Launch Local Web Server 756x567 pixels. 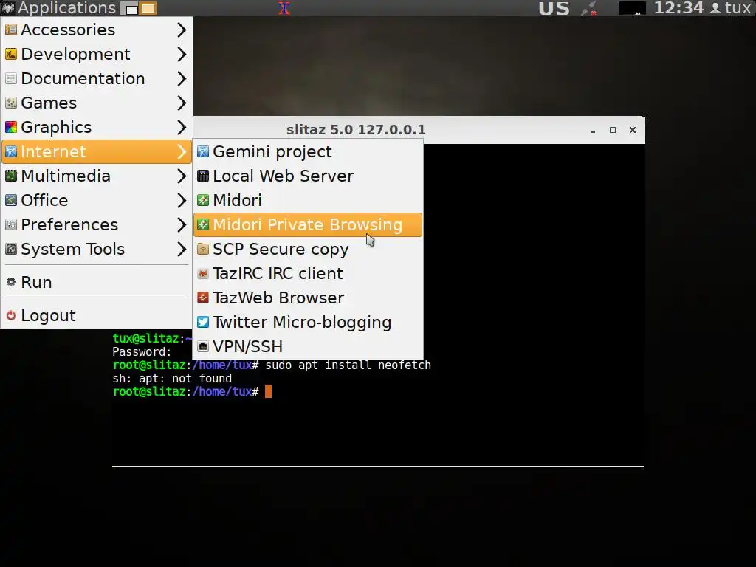coord(308,176)
